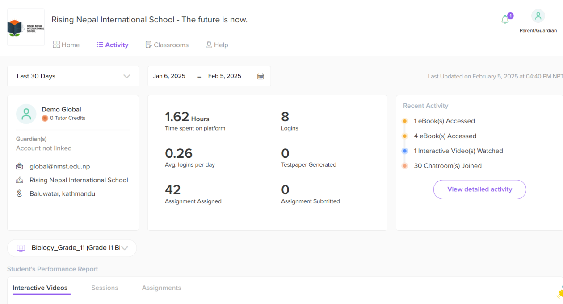Screen dimensions: 563x304
Task: Open the Parent/Guardian profile avatar
Action: 538,16
